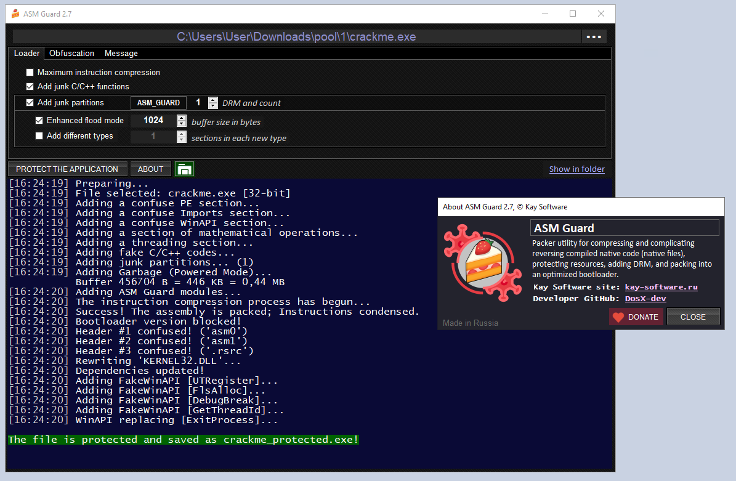The width and height of the screenshot is (736, 481).
Task: Toggle Maximum instruction compression checkbox
Action: tap(30, 72)
